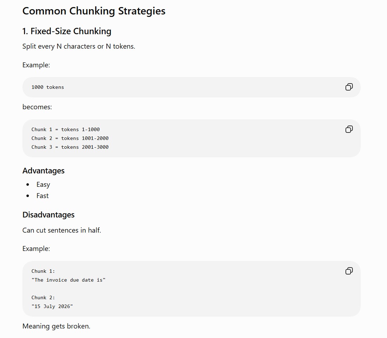Click the Disadvantages subheading
The width and height of the screenshot is (387, 338).
click(48, 215)
